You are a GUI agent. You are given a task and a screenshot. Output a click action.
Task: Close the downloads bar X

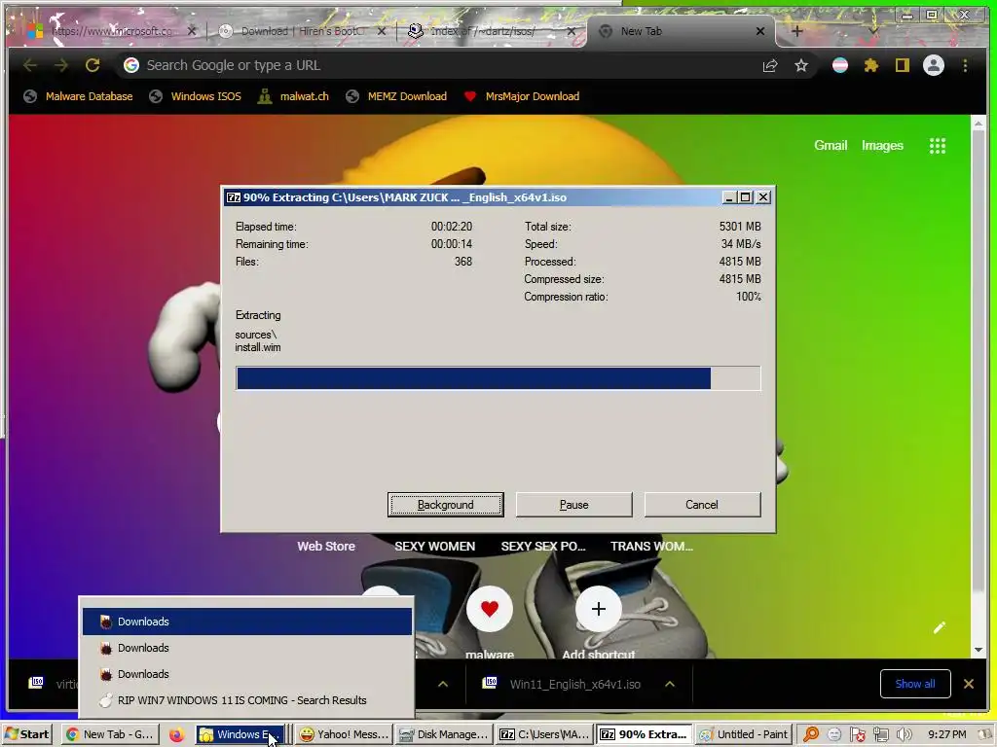point(969,684)
